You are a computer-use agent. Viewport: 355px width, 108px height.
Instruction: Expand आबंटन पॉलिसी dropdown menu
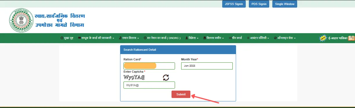(x=258, y=38)
